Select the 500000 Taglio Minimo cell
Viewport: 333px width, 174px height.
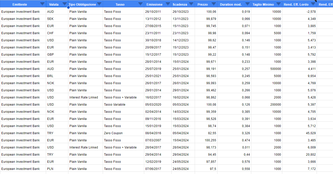276,69
